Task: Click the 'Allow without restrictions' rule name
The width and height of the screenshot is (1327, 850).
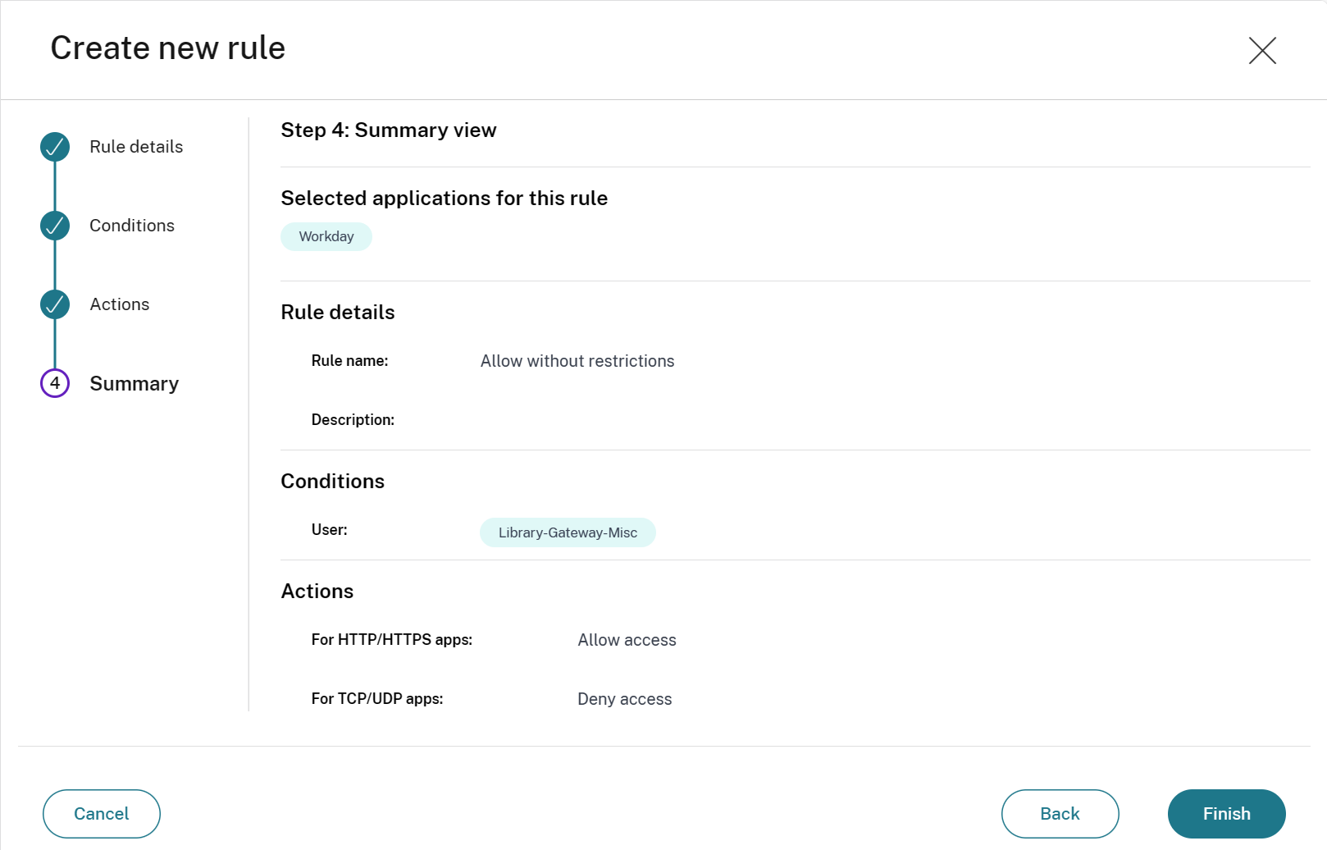Action: coord(577,361)
